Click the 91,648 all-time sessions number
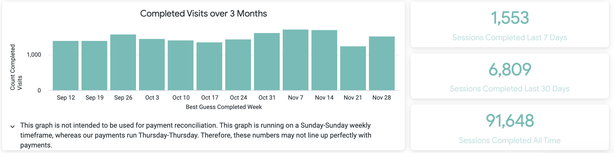 point(510,121)
